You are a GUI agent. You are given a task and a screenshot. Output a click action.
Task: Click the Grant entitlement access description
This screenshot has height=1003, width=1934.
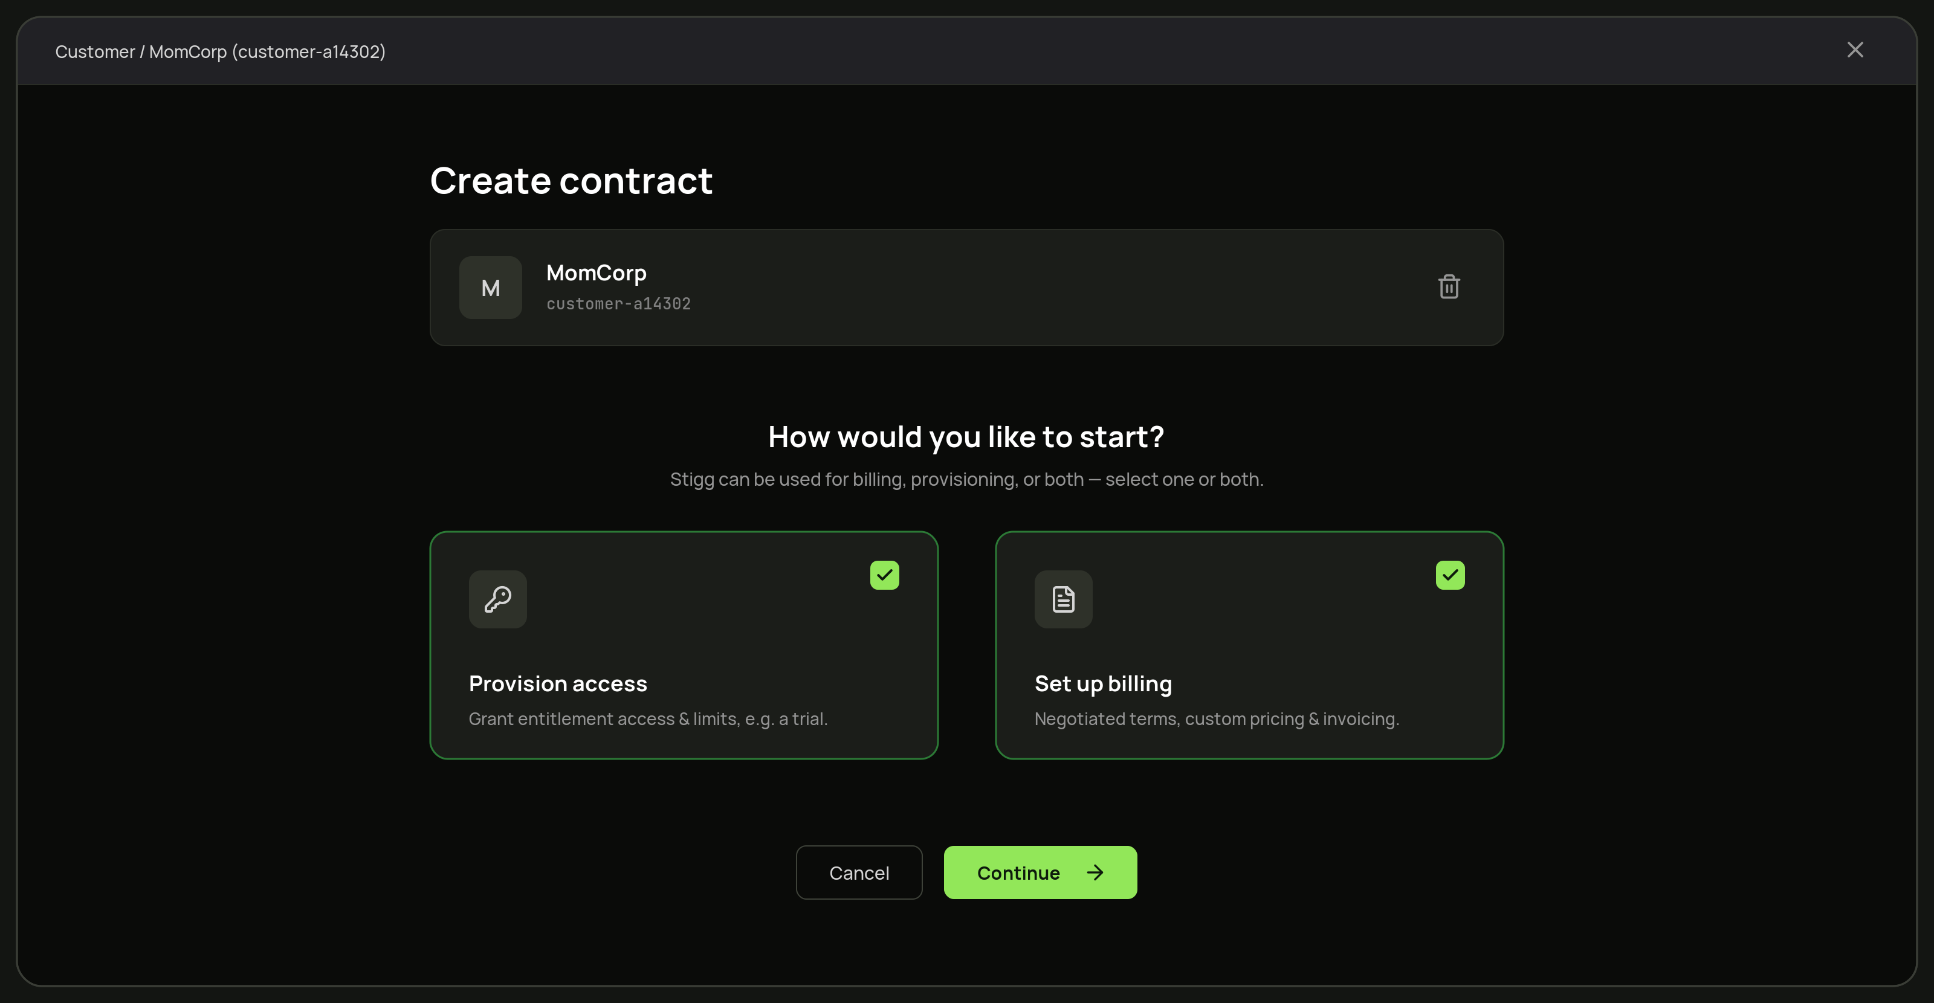648,719
